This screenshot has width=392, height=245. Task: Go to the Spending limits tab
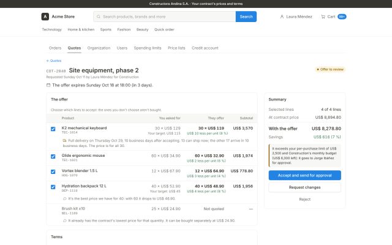point(148,48)
